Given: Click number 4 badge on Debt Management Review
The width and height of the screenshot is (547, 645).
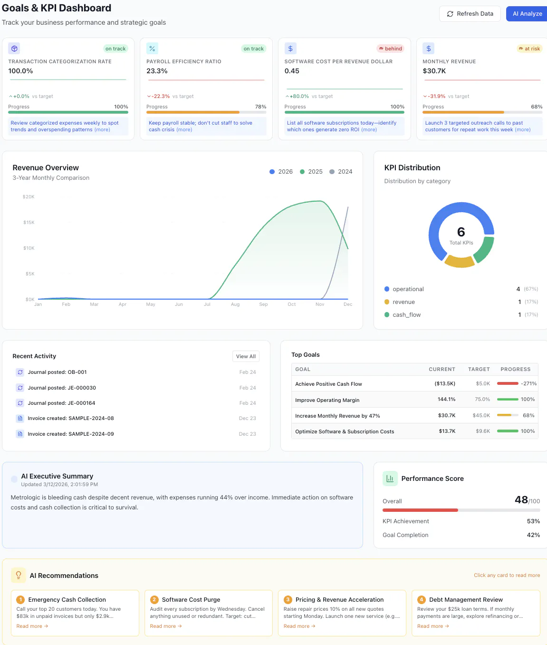Looking at the screenshot, I should click(x=421, y=600).
